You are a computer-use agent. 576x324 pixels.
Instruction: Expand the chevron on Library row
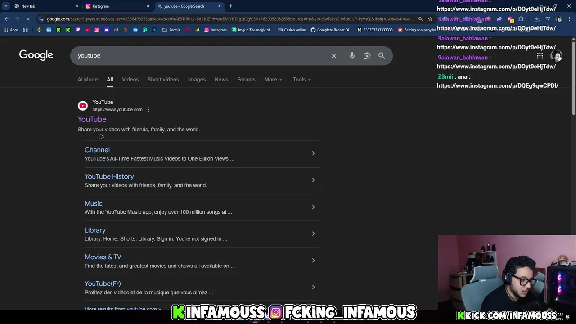point(313,234)
